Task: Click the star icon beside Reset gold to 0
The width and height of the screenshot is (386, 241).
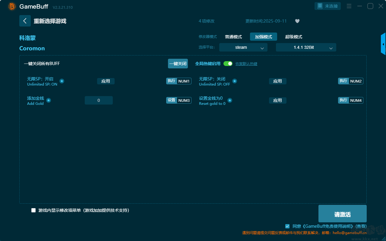Action: pyautogui.click(x=230, y=100)
